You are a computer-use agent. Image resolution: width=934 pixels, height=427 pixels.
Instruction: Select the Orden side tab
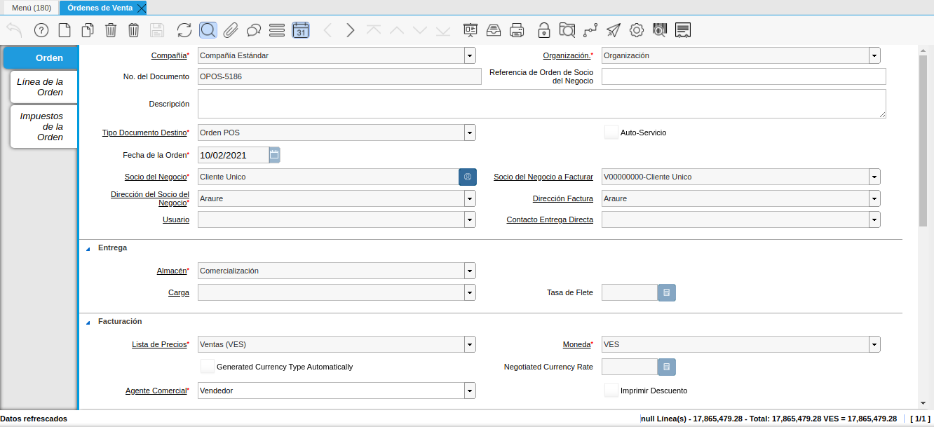point(41,57)
